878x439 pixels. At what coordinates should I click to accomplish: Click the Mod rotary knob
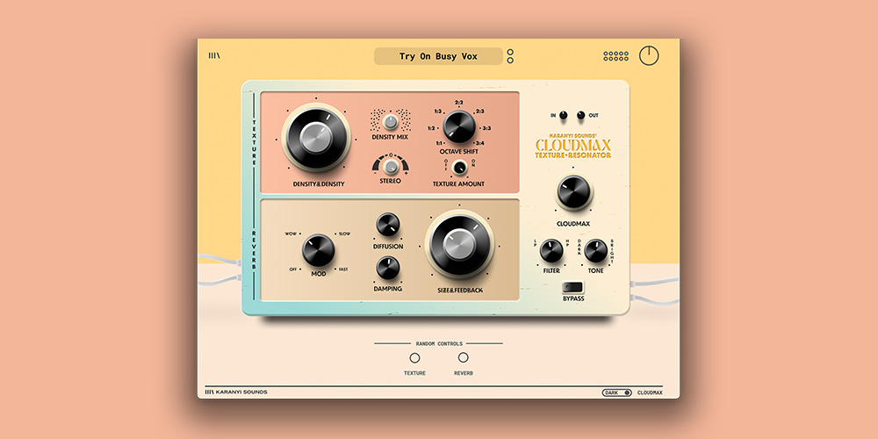coord(318,251)
